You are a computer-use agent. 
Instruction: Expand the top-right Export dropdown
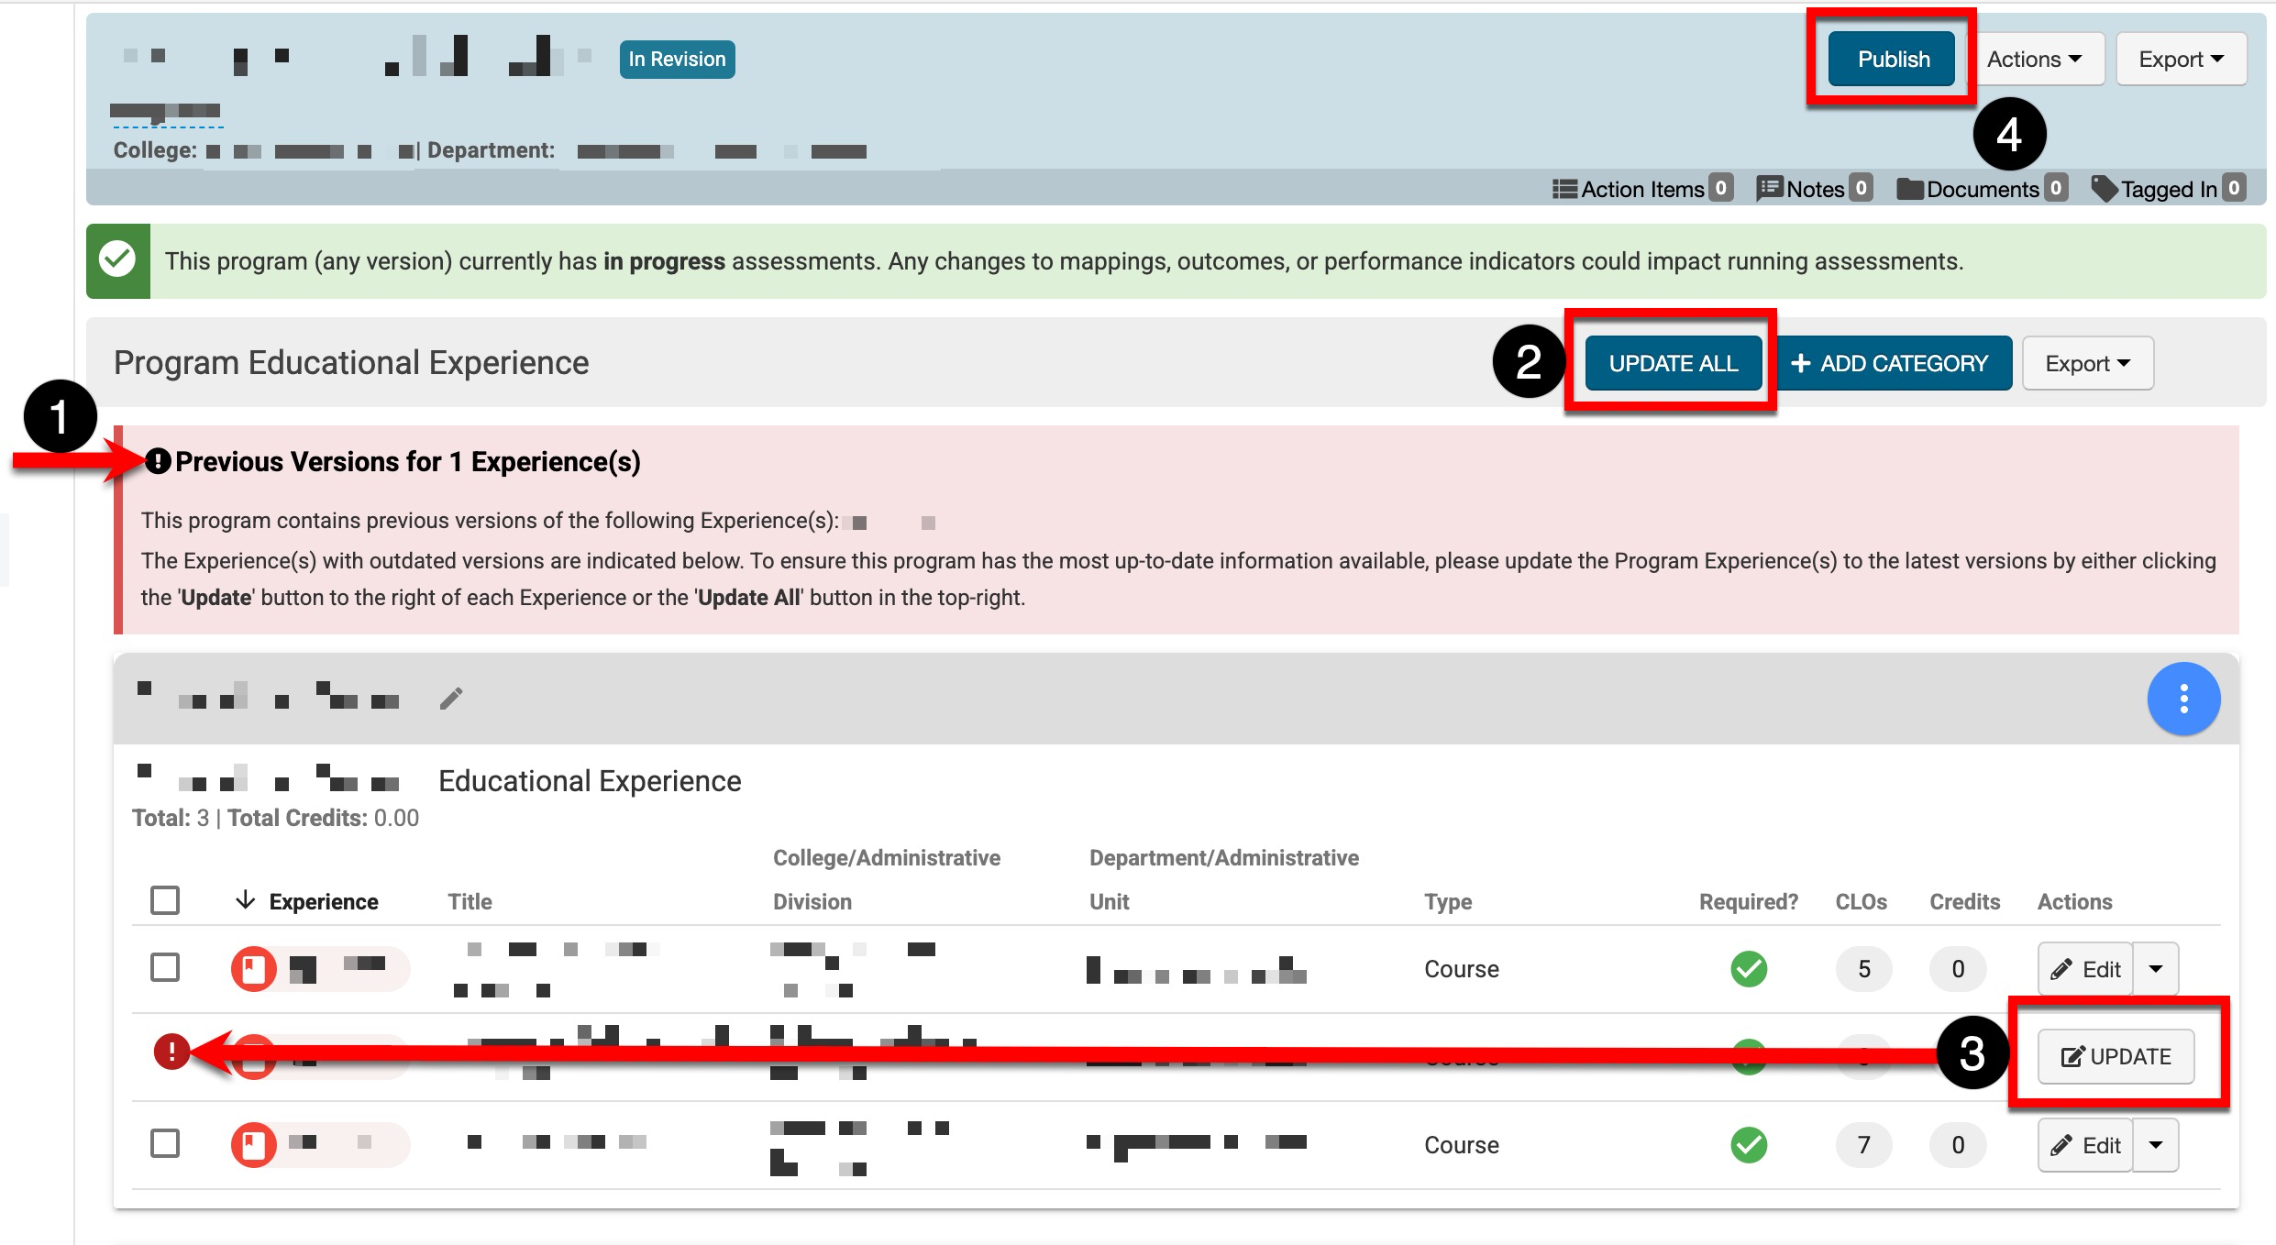tap(2181, 60)
